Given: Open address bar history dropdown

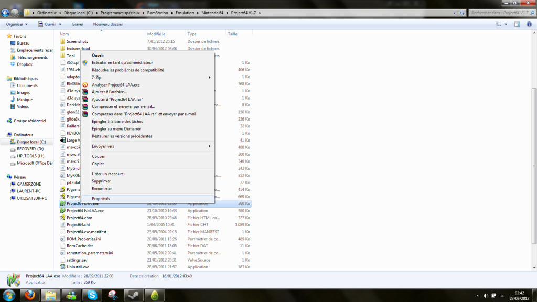Looking at the screenshot, I should tap(455, 13).
